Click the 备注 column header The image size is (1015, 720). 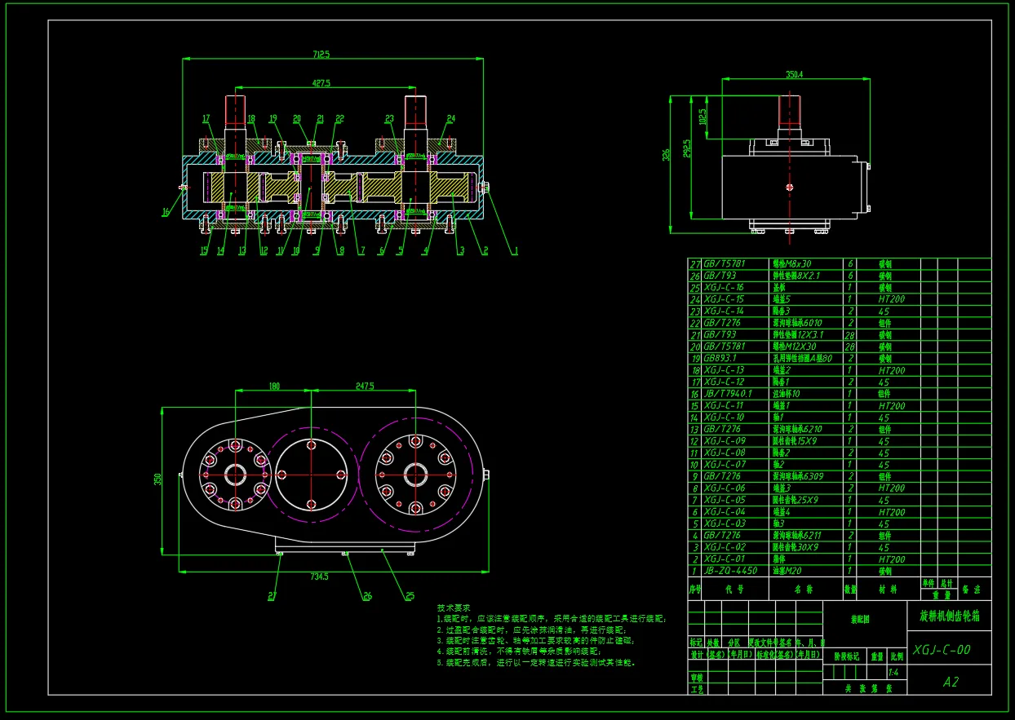click(x=971, y=588)
